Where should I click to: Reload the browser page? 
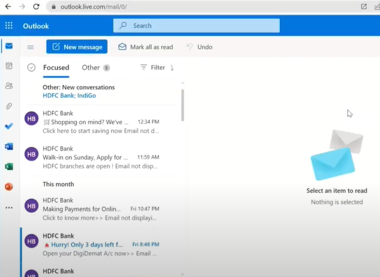(37, 7)
